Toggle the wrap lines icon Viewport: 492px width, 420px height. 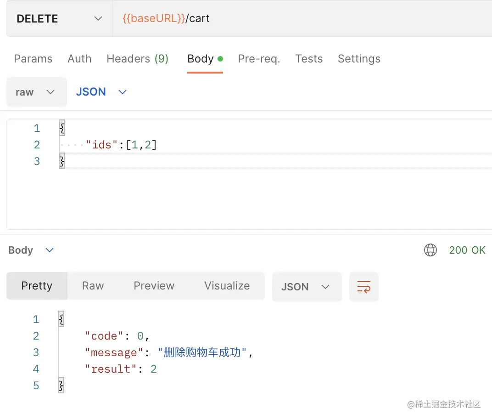(x=363, y=287)
